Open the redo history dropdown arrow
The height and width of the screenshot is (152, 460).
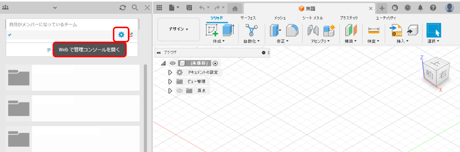223,8
